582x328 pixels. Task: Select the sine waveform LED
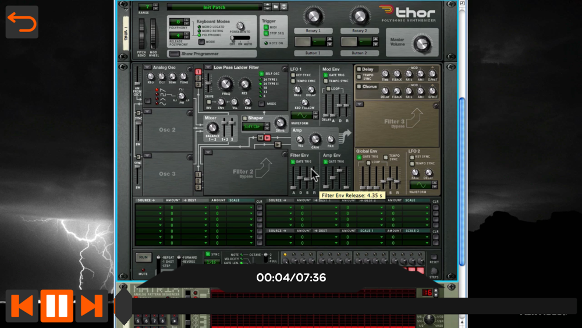(x=157, y=104)
